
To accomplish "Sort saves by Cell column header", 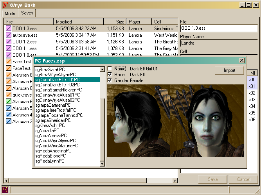I will pos(165,21).
